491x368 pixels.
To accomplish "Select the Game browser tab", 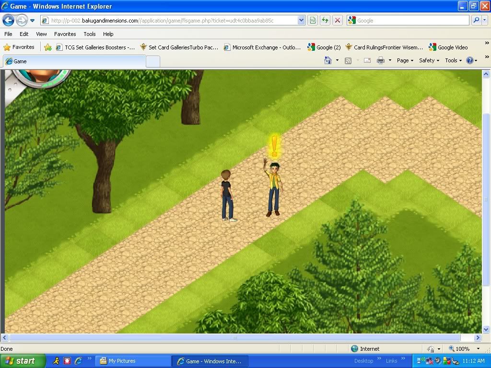I will click(x=74, y=61).
